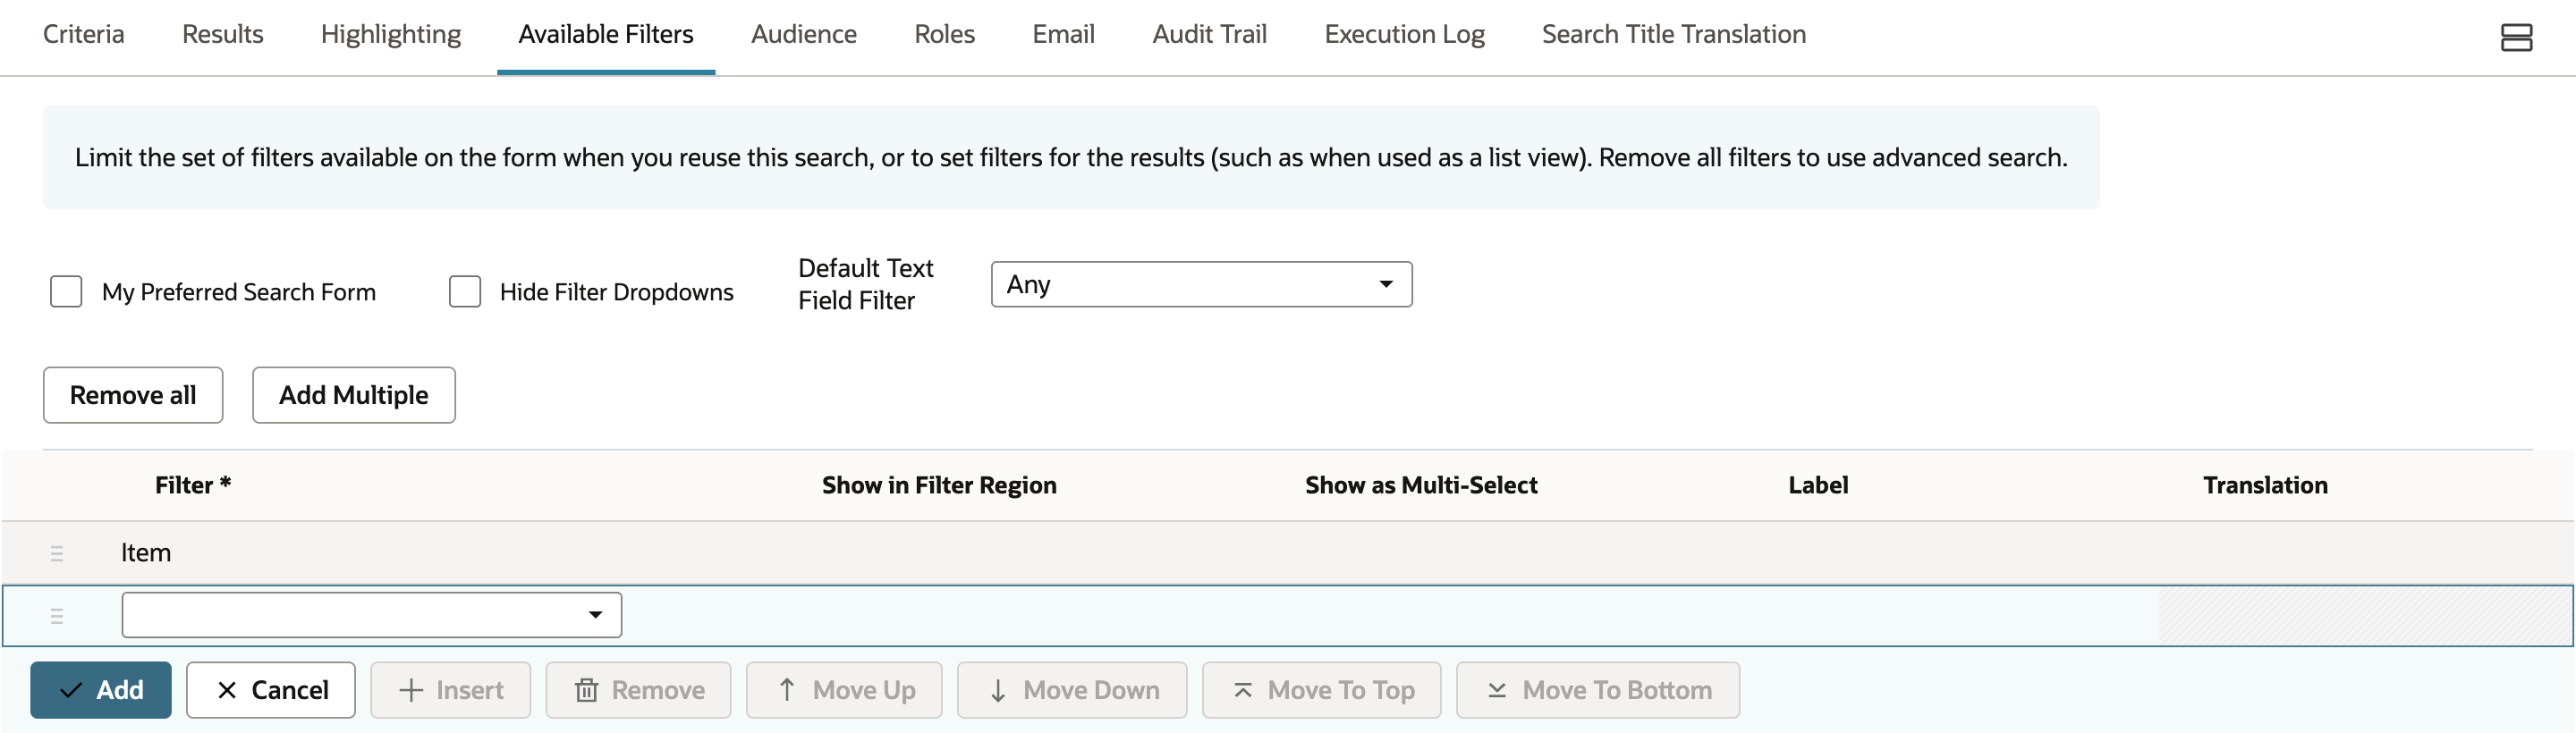The image size is (2576, 733).
Task: Click the Add Multiple button
Action: (354, 395)
